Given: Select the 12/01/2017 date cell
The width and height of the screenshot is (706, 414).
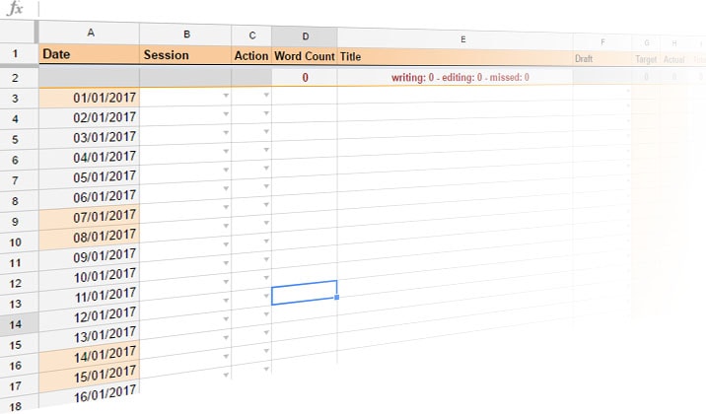Looking at the screenshot, I should 90,315.
